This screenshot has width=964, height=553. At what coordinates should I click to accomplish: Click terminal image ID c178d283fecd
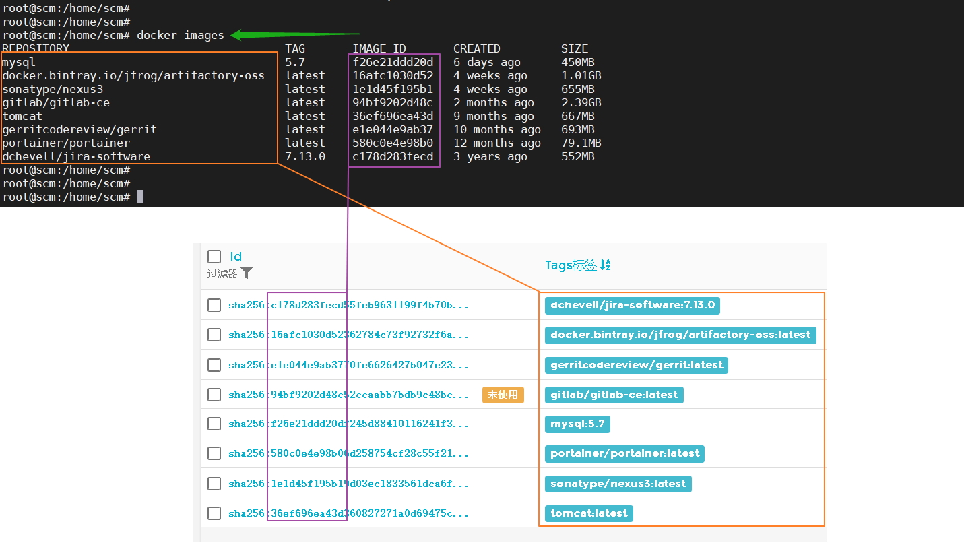[x=393, y=157]
